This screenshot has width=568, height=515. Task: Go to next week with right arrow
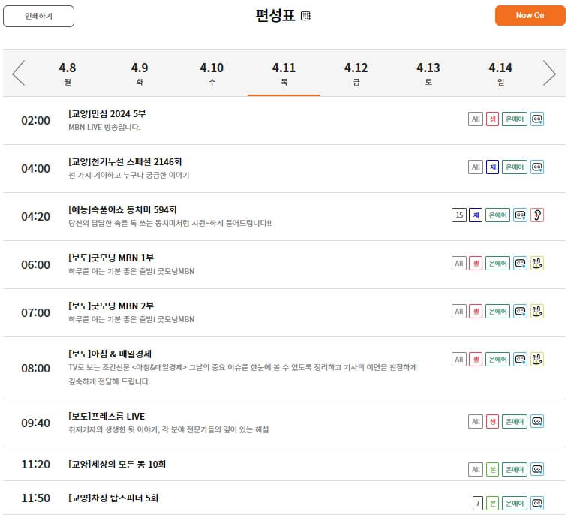(549, 73)
